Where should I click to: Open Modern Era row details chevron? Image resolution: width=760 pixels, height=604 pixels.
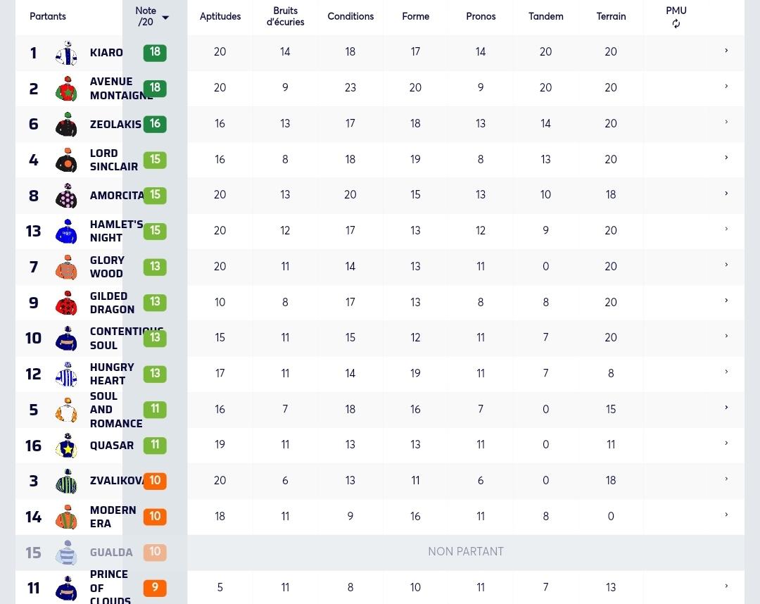point(726,515)
